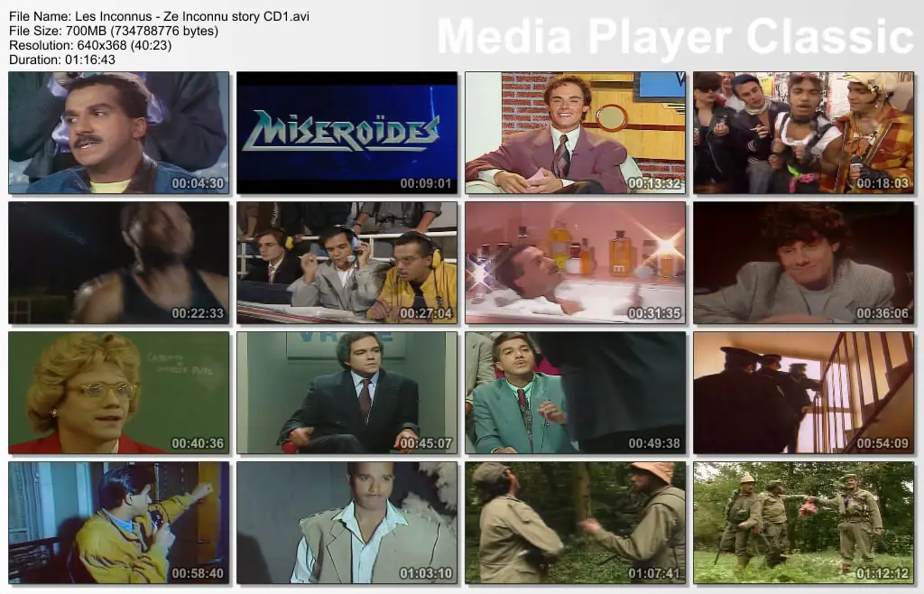Click the dark frame thumbnail at 00:22:33
924x594 pixels.
point(118,263)
